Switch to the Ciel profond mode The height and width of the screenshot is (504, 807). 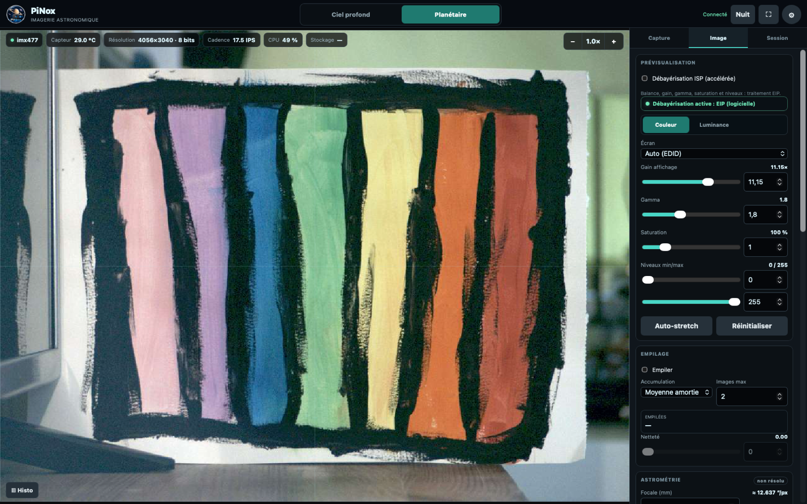351,14
